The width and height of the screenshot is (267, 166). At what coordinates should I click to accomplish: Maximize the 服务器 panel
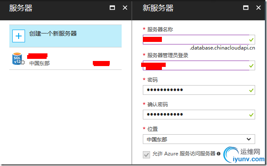(112, 8)
